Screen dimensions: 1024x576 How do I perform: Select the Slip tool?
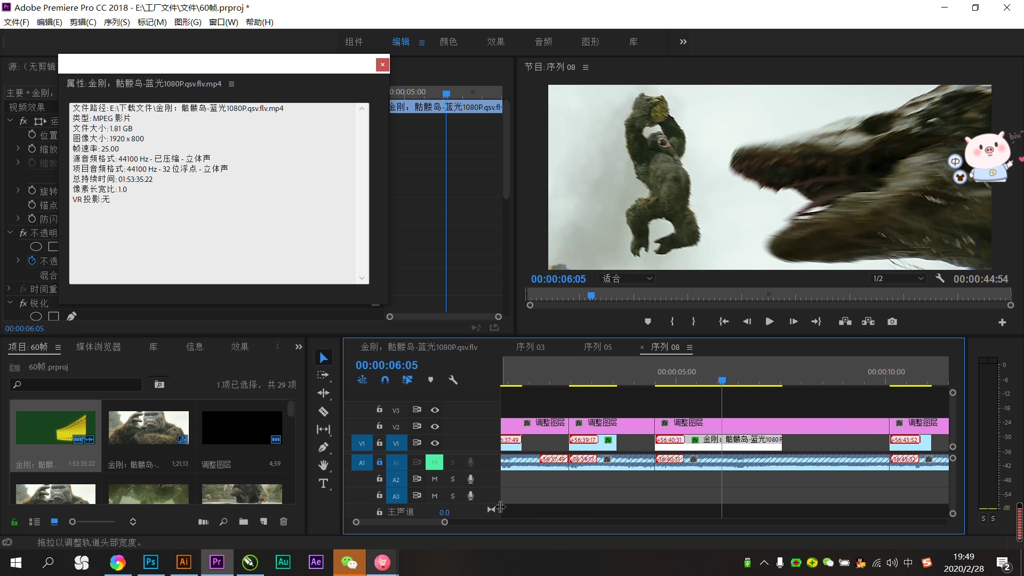point(323,429)
